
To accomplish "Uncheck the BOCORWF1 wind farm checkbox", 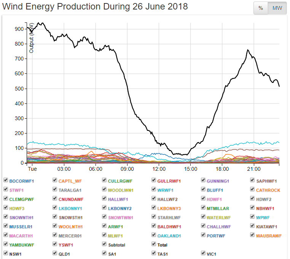I will coord(6,180).
